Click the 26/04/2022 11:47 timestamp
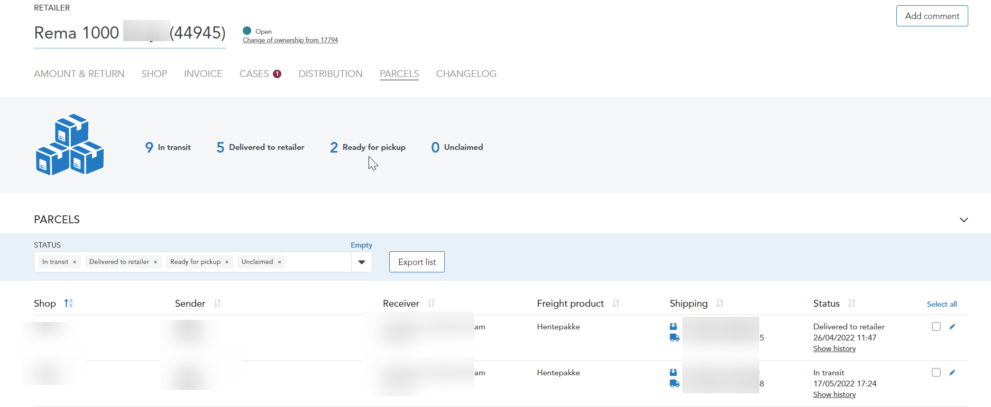The height and width of the screenshot is (407, 991). 845,338
